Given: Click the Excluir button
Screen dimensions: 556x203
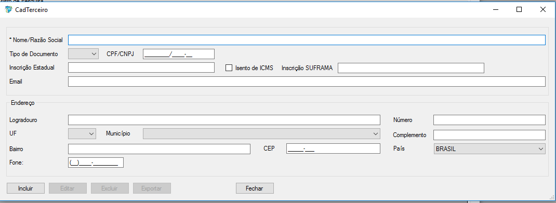Looking at the screenshot, I should [110, 188].
